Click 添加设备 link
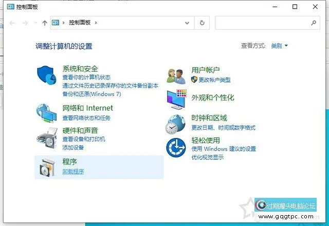The image size is (329, 226). point(73,148)
